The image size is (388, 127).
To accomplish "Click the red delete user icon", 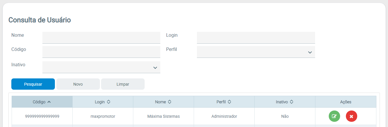I will click(351, 116).
